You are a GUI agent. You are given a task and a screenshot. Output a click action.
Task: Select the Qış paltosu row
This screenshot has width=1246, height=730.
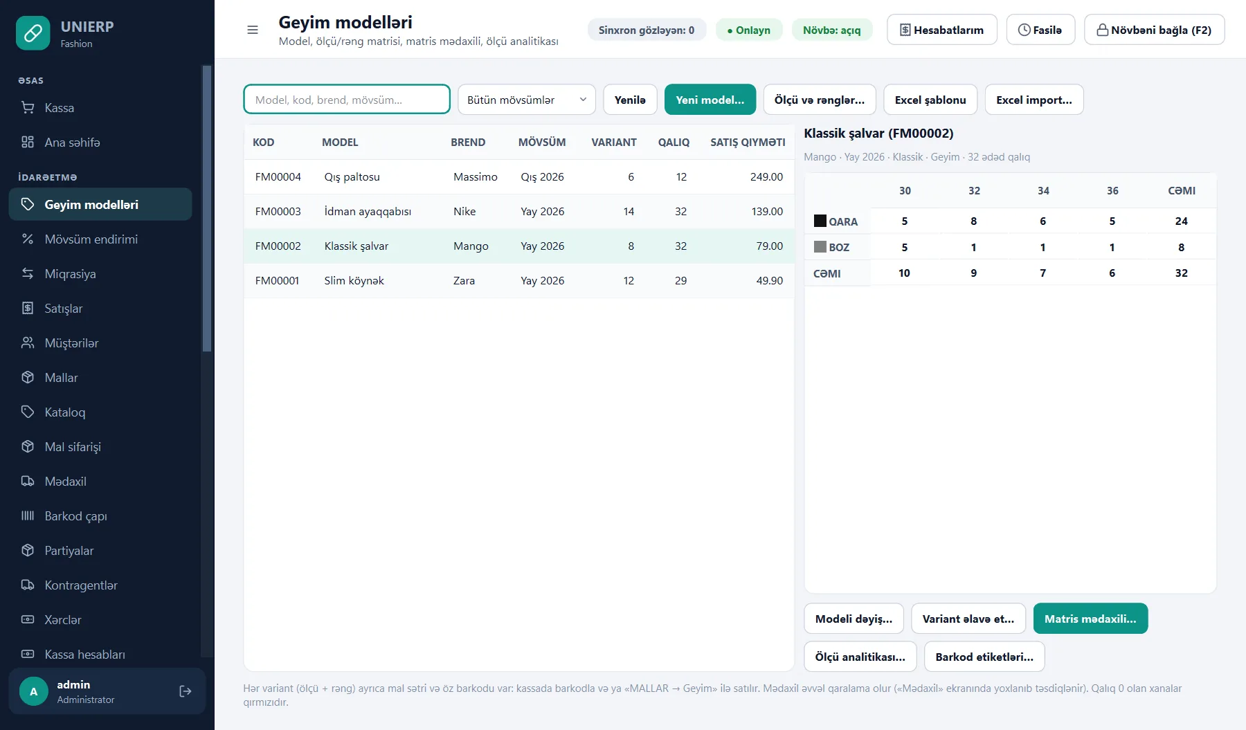pos(519,177)
